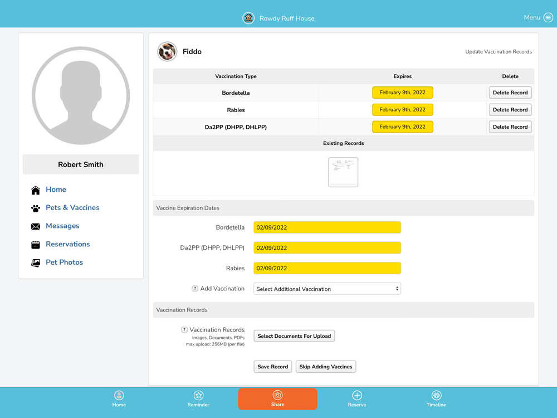Click the Menu text in header
The width and height of the screenshot is (557, 418).
[532, 17]
